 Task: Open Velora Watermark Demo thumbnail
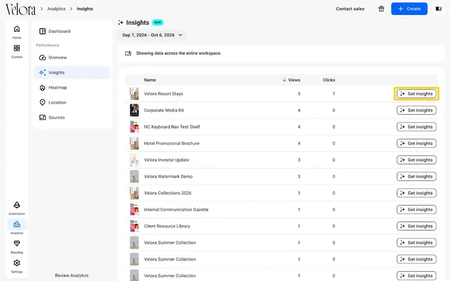134,176
